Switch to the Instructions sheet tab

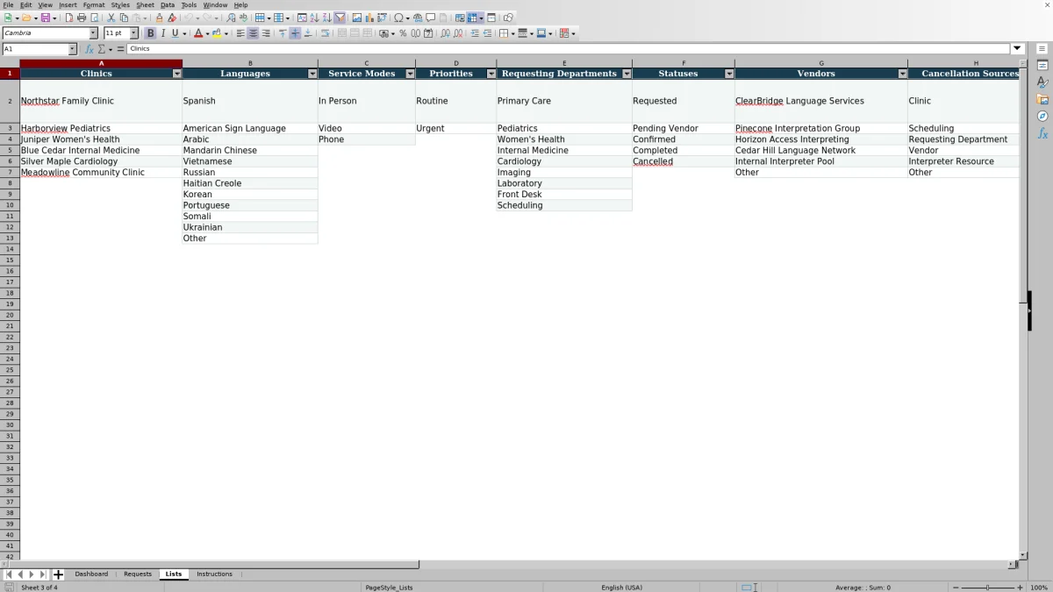pos(214,574)
